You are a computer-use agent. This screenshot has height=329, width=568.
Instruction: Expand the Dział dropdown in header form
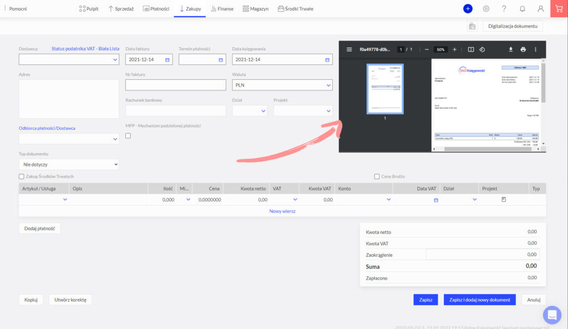click(263, 111)
